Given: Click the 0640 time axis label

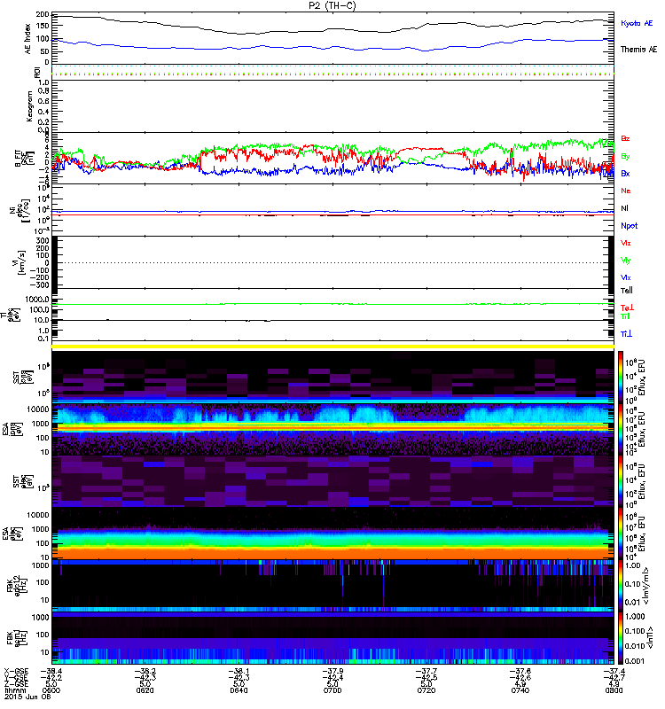Looking at the screenshot, I should (239, 690).
